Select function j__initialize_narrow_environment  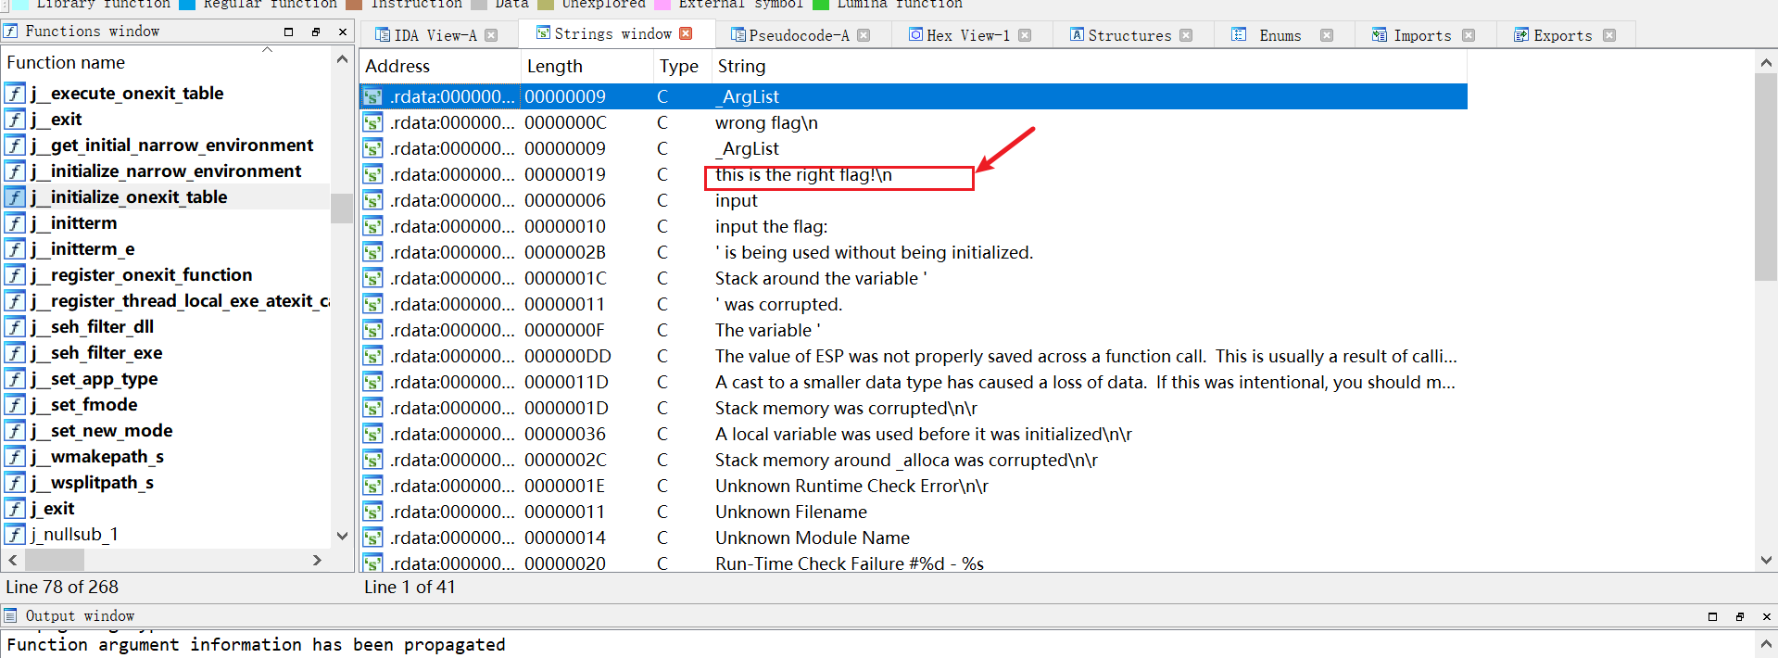coord(166,171)
